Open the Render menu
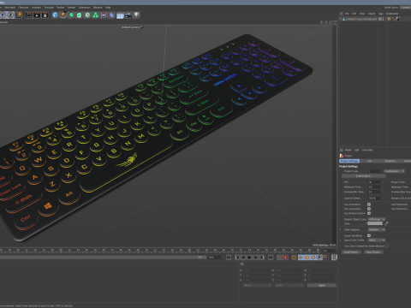This screenshot has width=411, height=308. click(x=71, y=8)
